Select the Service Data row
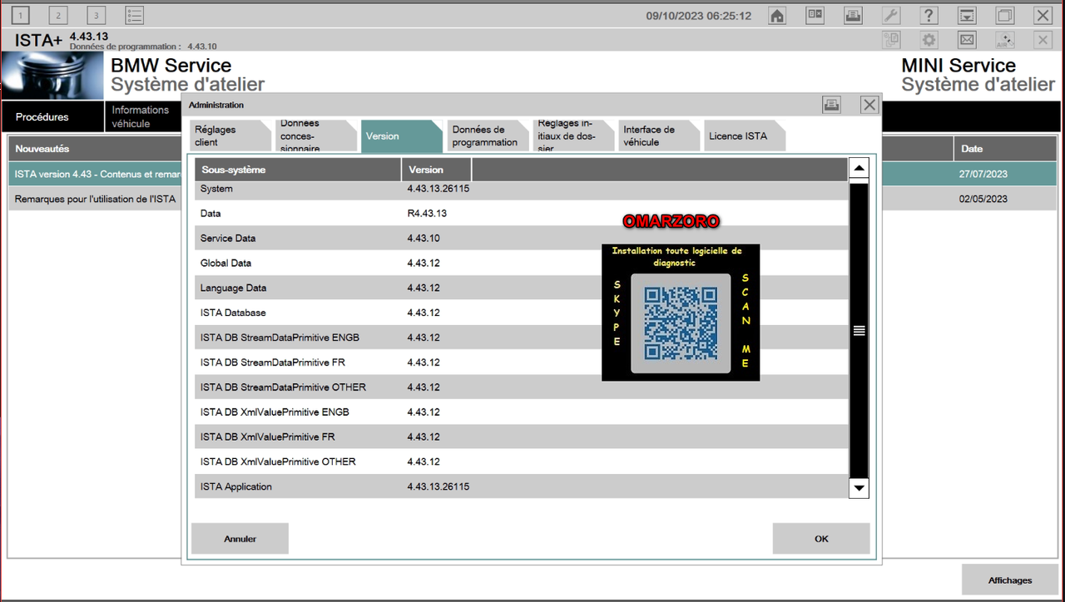This screenshot has height=602, width=1065. coord(522,238)
